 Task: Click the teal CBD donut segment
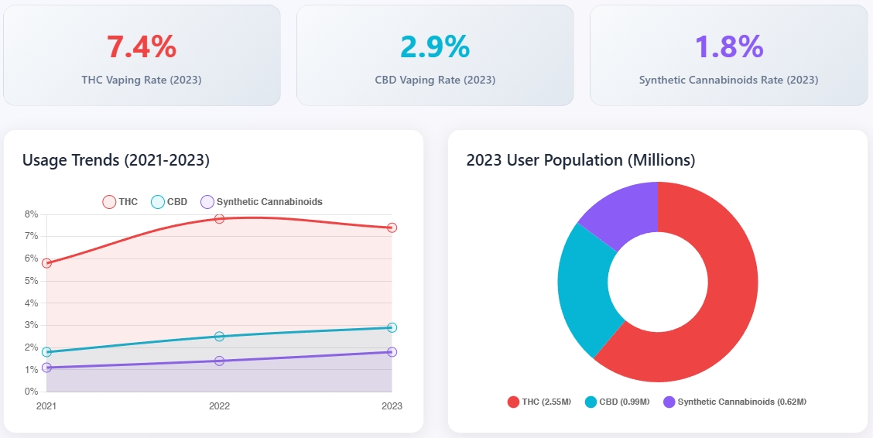pos(584,293)
